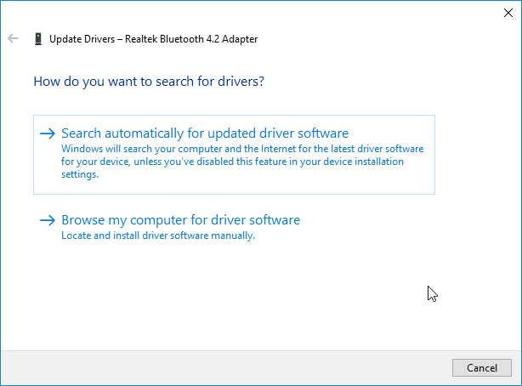Close the Update Drivers dialog
The height and width of the screenshot is (386, 522).
(x=508, y=13)
